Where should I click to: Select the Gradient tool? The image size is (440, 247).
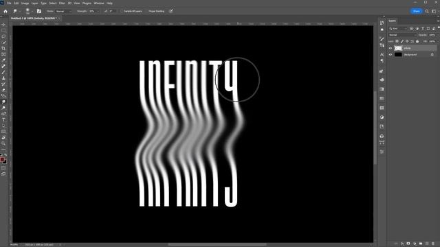[3, 96]
